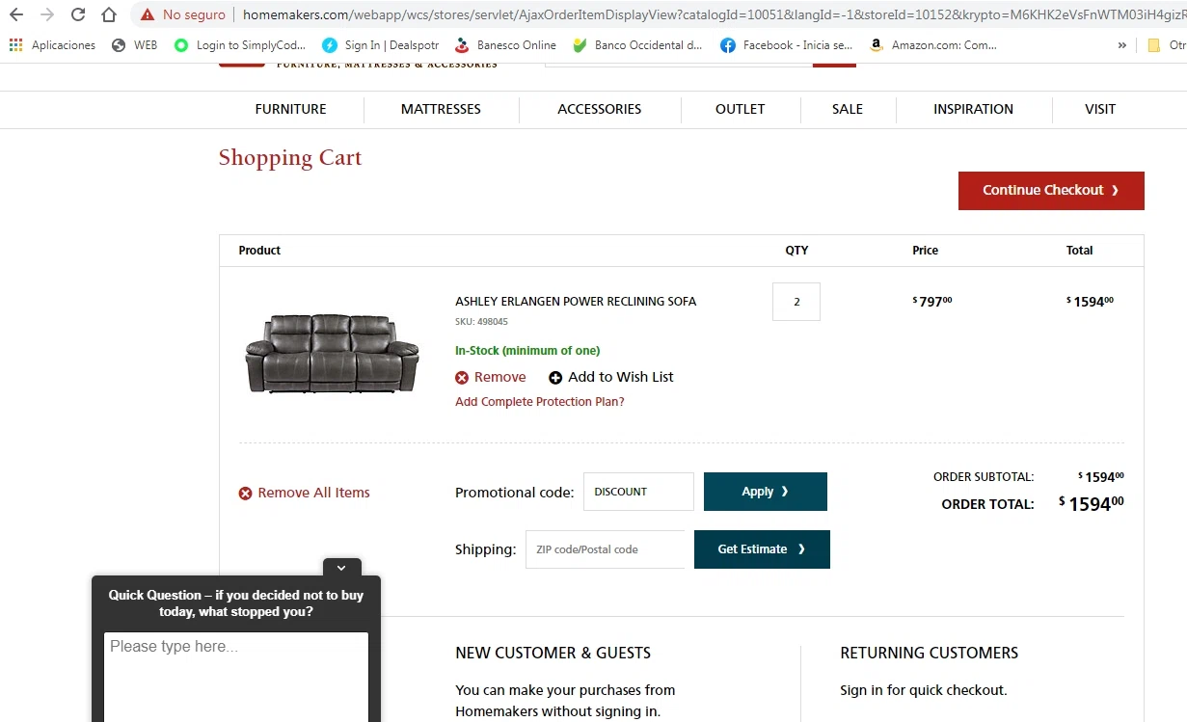
Task: Open the ACCESSORIES menu
Action: (x=600, y=109)
